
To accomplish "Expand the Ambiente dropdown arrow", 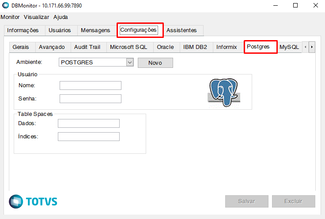I will pos(130,62).
